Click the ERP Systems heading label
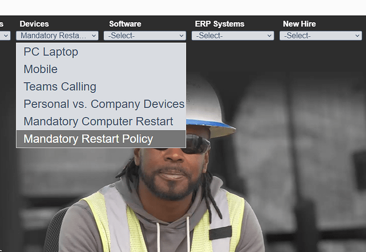This screenshot has height=252, width=366. 220,24
